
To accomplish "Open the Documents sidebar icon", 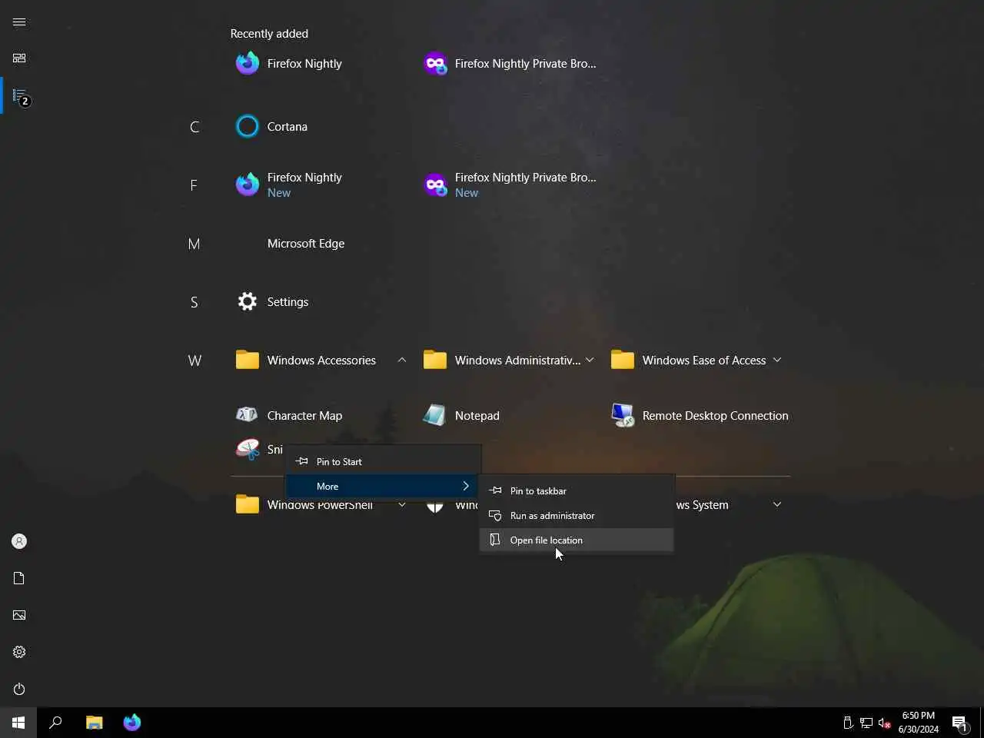I will coord(19,578).
